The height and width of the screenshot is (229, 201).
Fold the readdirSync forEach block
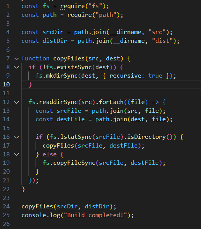pos(17,102)
